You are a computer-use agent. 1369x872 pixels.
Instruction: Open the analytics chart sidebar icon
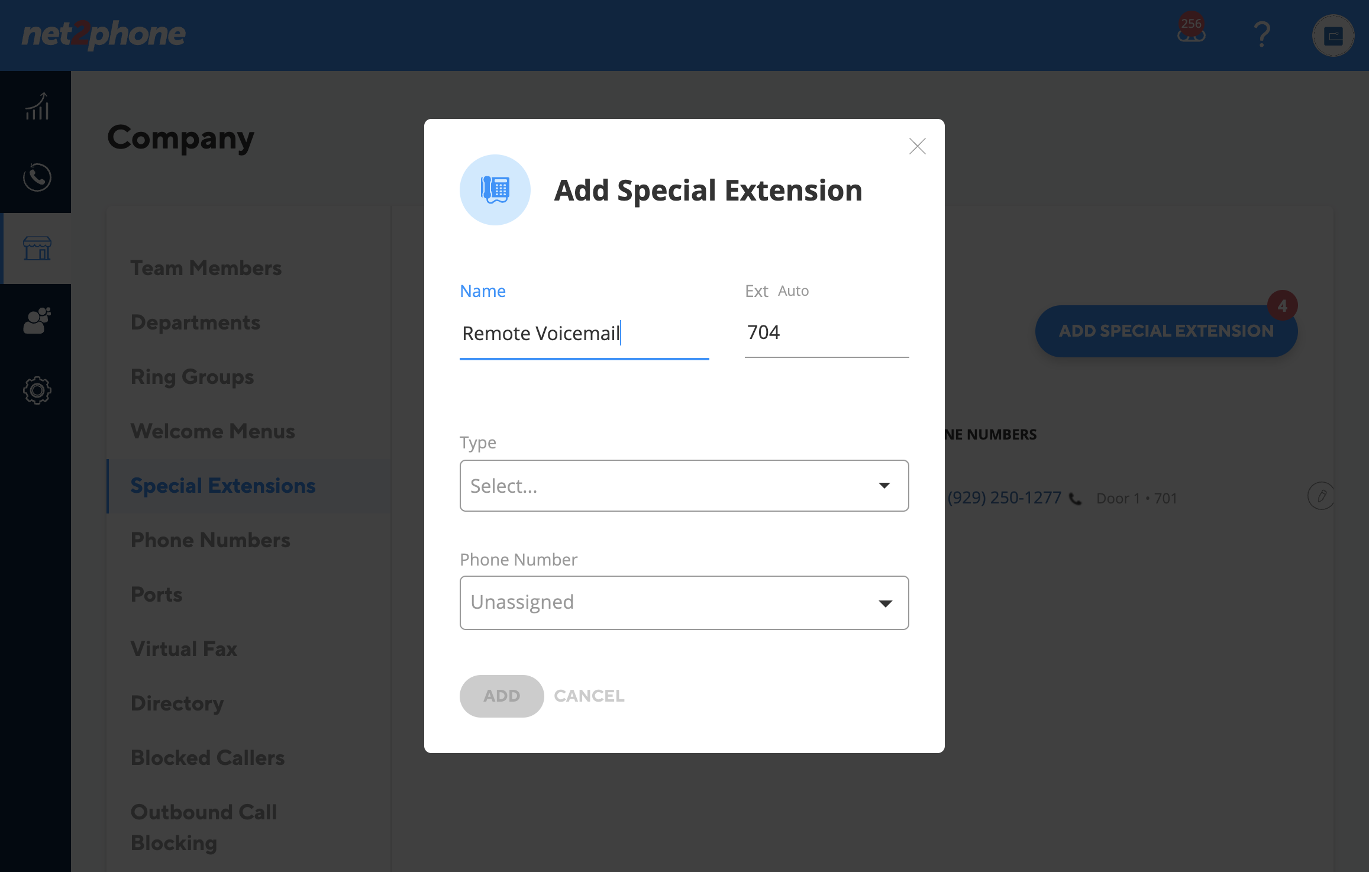[37, 106]
